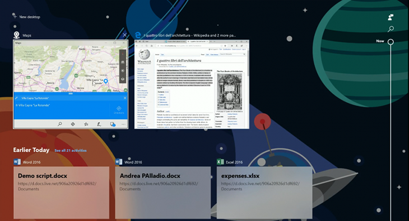Open the Demo script.docx activity card
Image resolution: width=409 pixels, height=221 pixels.
61,193
